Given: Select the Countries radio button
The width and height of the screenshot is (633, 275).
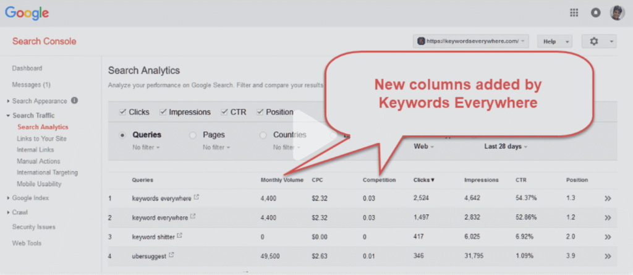Looking at the screenshot, I should (263, 135).
